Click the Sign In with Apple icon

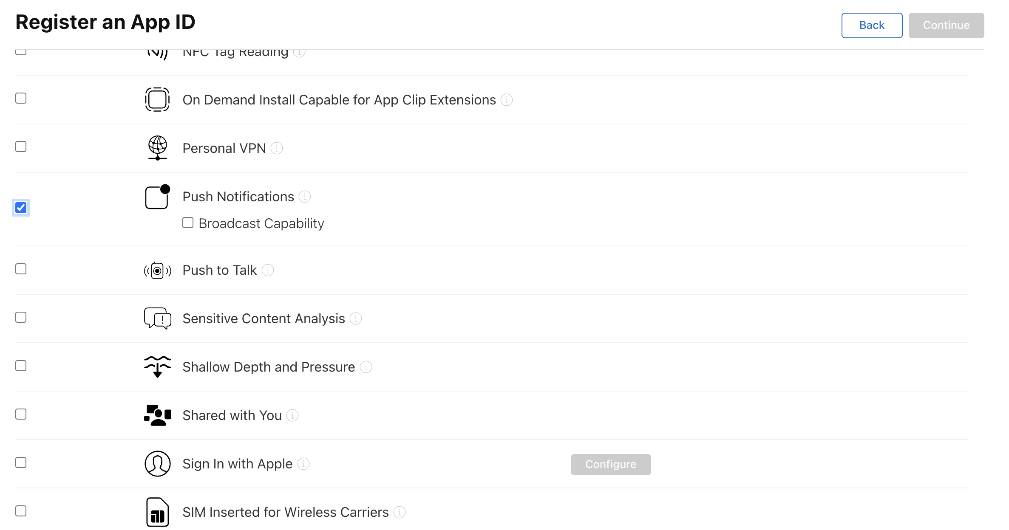(157, 464)
